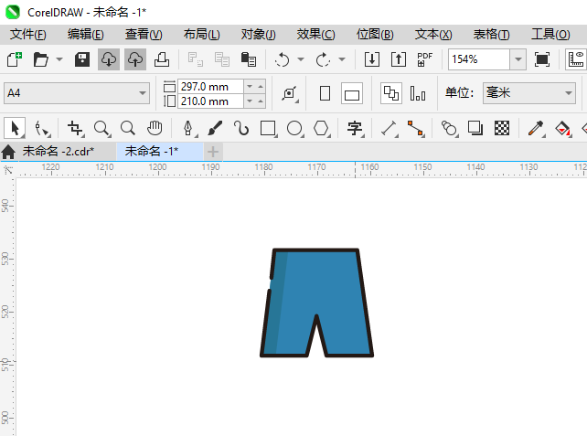Click the cloud upload icon
The width and height of the screenshot is (587, 436).
tap(135, 59)
